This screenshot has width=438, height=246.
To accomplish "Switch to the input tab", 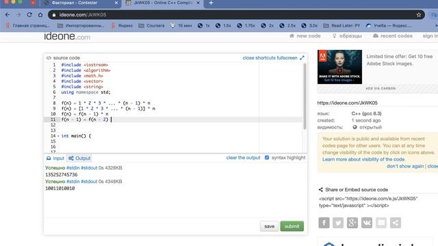I will 55,159.
